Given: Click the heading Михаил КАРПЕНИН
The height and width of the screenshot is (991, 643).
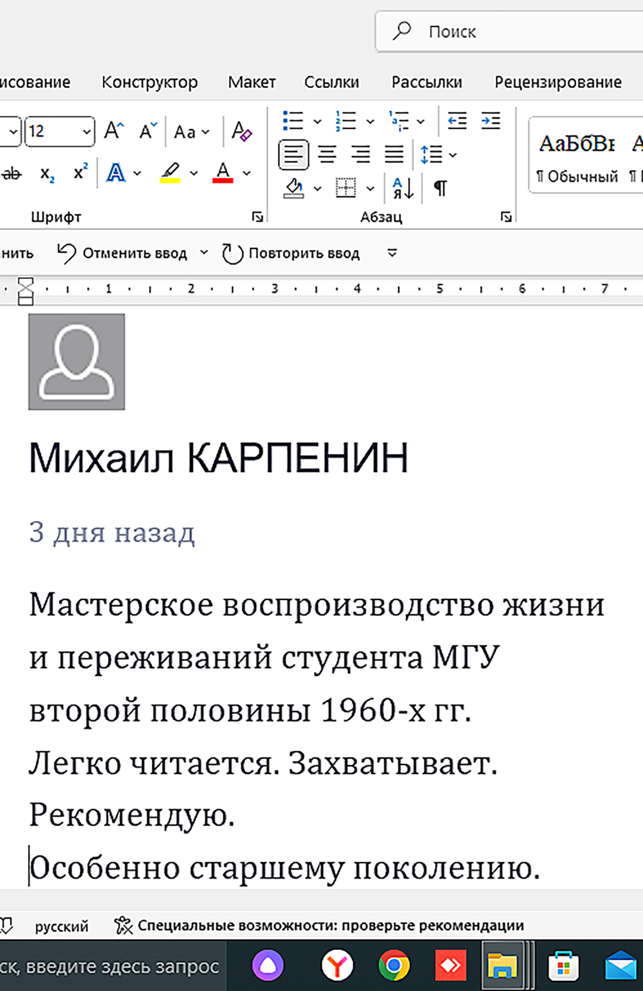Looking at the screenshot, I should 219,458.
